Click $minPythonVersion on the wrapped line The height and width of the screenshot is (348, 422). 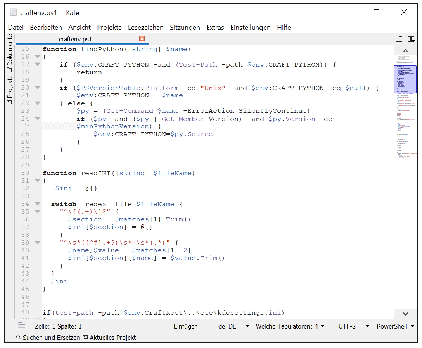(113, 126)
